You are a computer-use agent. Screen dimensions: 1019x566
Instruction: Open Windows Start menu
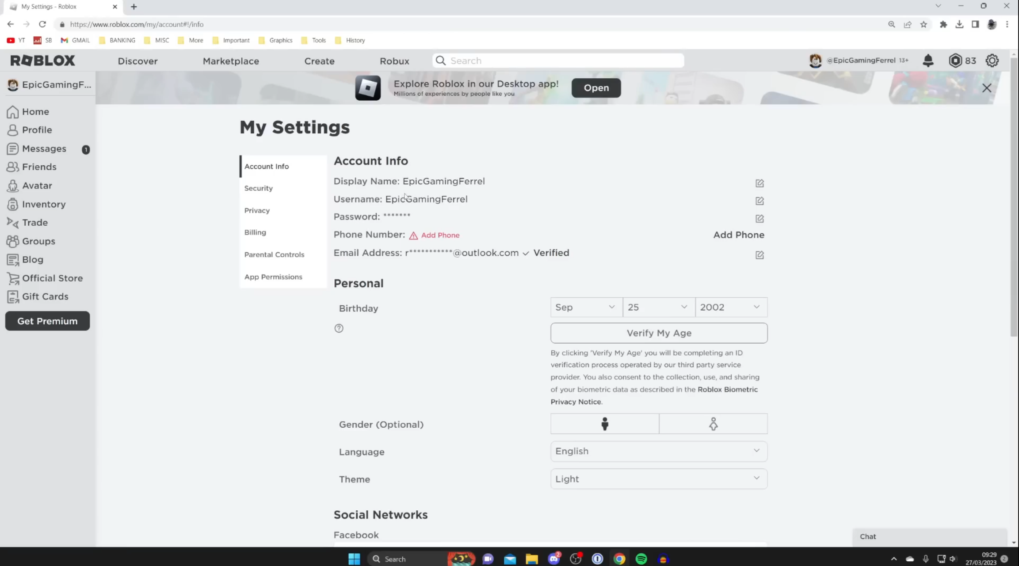point(354,559)
